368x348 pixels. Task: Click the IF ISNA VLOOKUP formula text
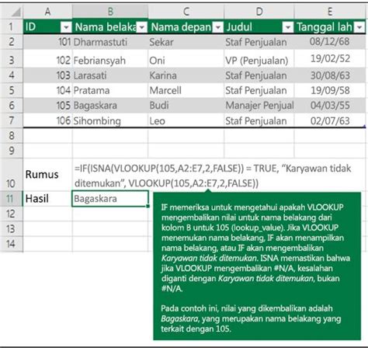click(x=213, y=176)
